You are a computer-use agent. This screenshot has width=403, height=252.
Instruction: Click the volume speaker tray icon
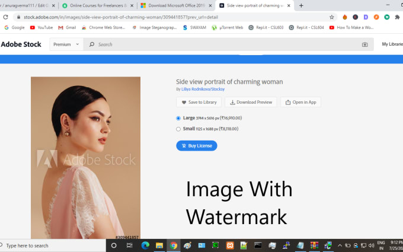(372, 245)
